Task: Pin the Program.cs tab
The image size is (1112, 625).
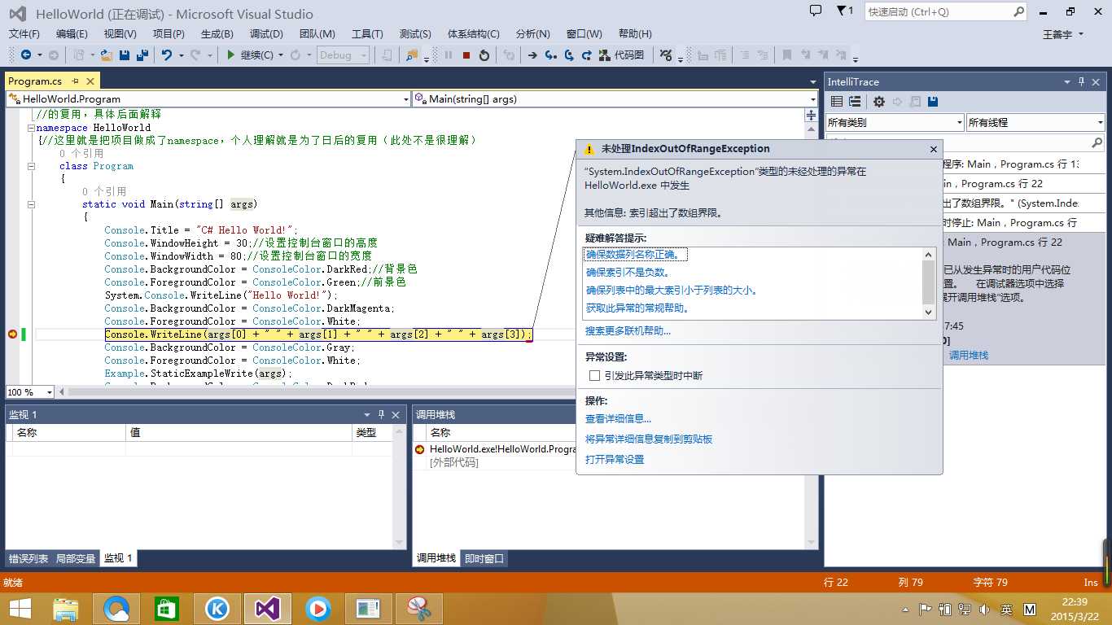Action: click(75, 81)
